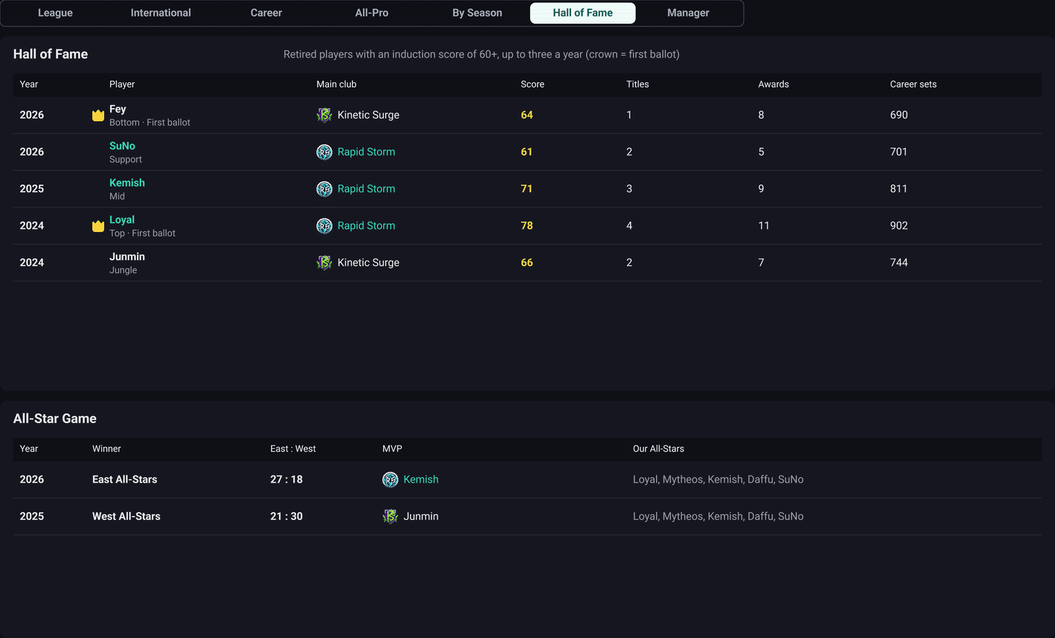Switch to the Manager tab
This screenshot has width=1055, height=638.
[x=688, y=13]
